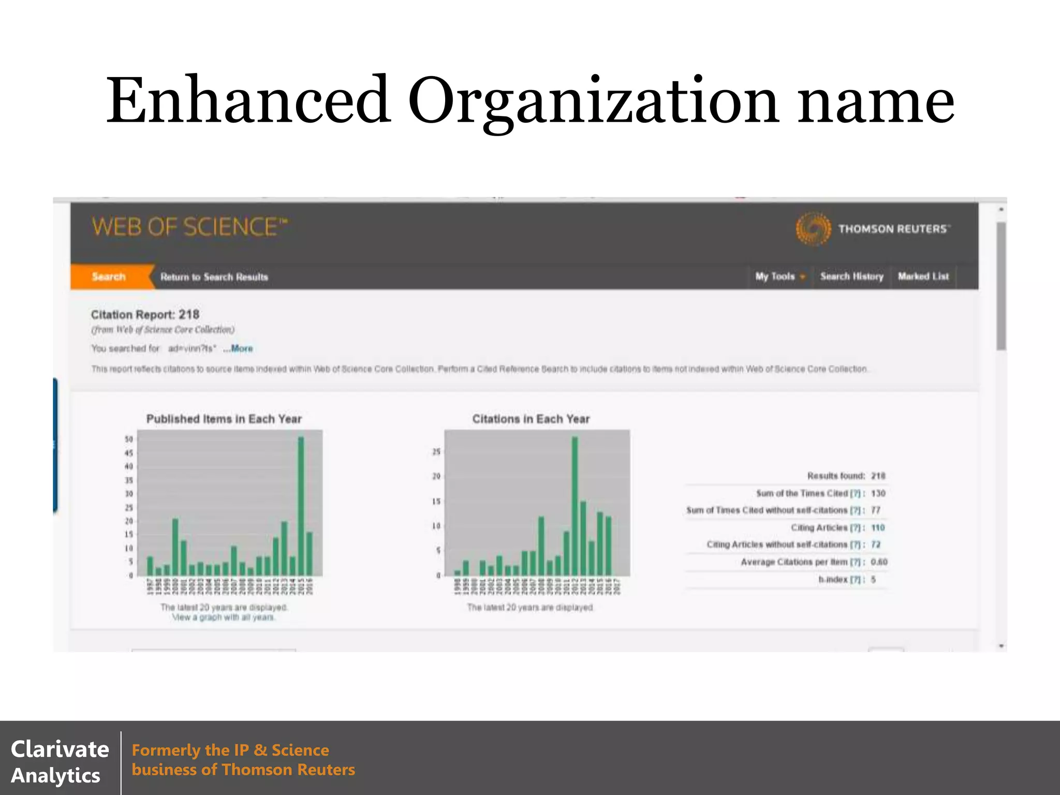Click the Average Citations per Item value 0.60
This screenshot has width=1060, height=795.
879,562
